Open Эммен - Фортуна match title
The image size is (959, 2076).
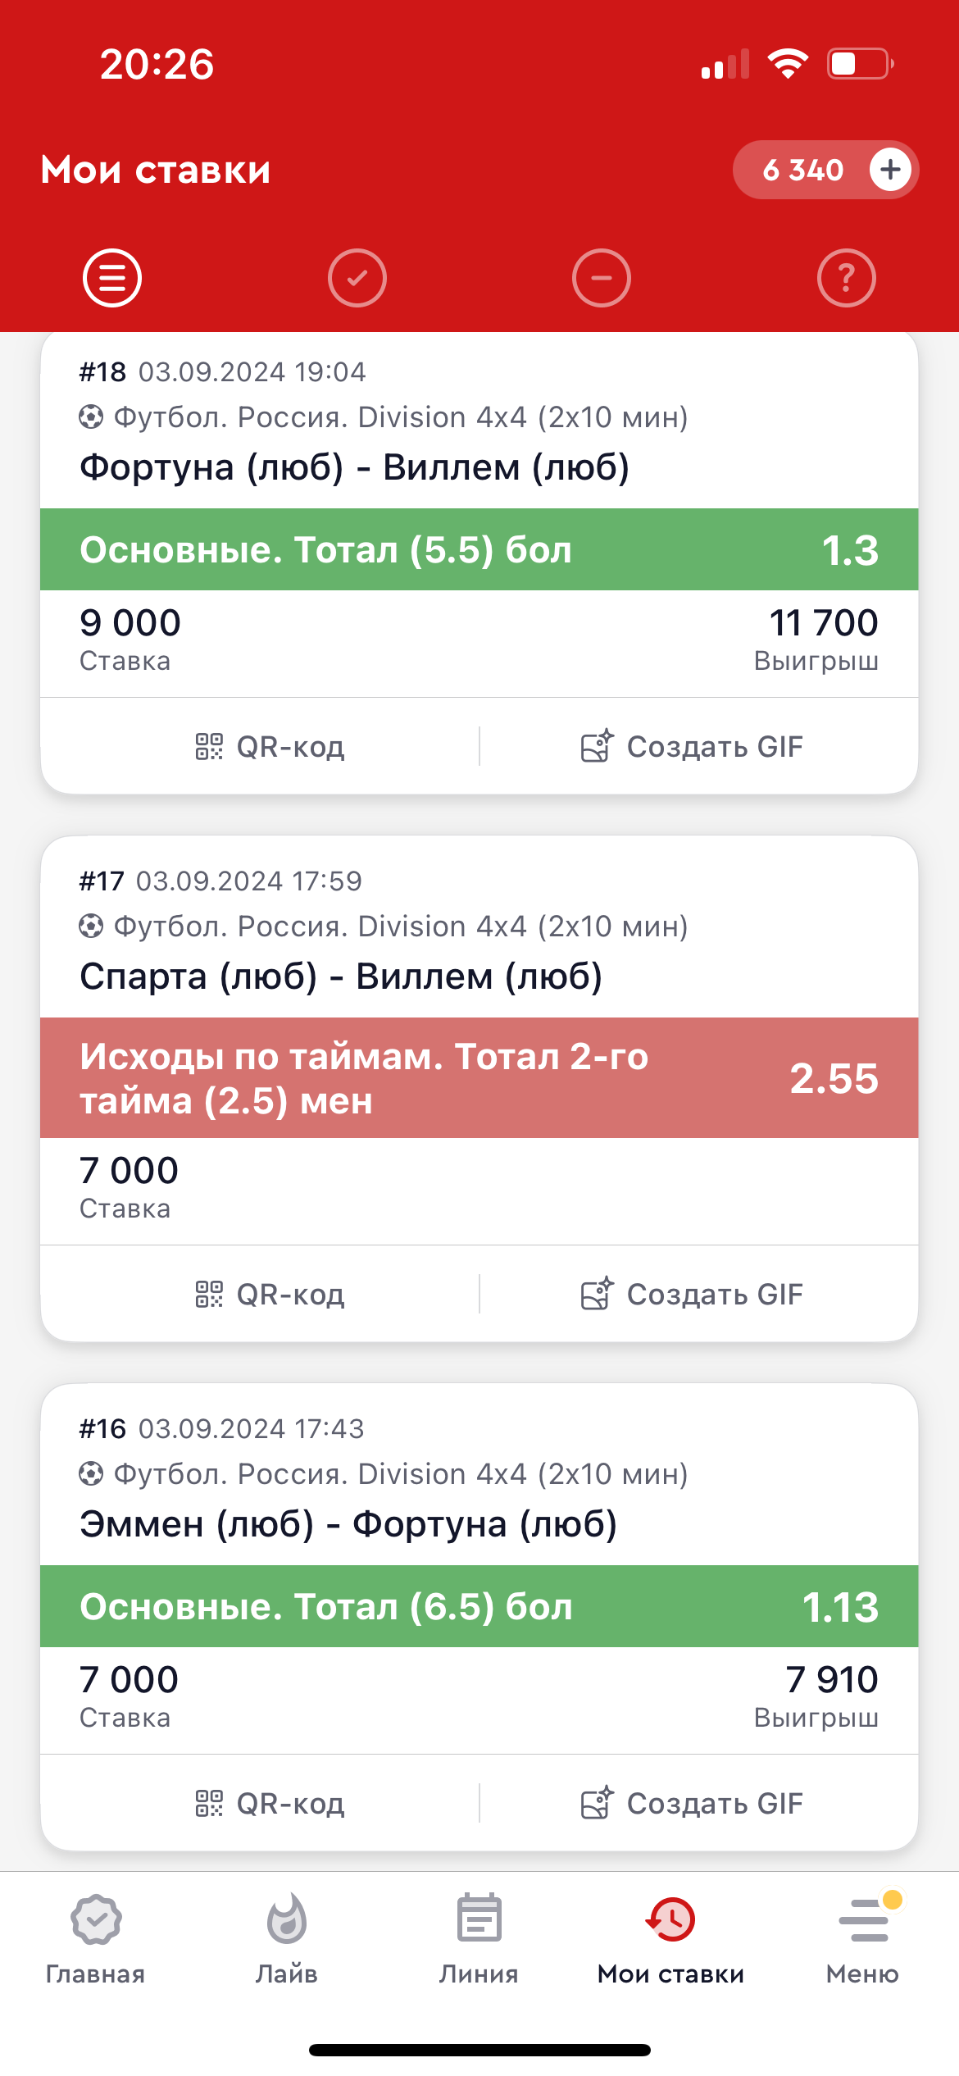point(348,1524)
